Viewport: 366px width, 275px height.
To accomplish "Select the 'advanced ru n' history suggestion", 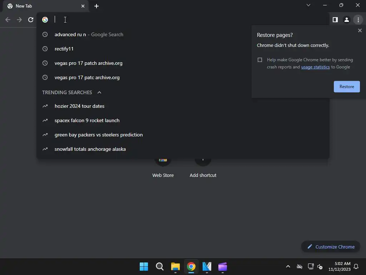I will pos(183,34).
